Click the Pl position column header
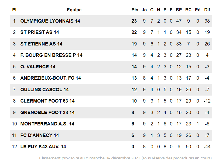Image resolution: width=219 pixels, height=165 pixels. click(x=14, y=10)
